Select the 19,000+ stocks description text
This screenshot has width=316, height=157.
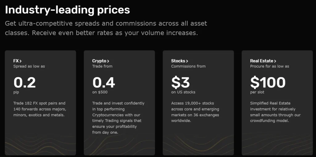pos(195,112)
